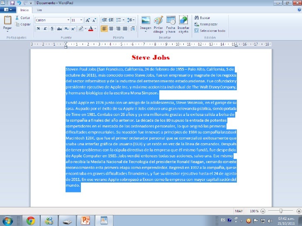This screenshot has height=226, width=302.
Task: Toggle strikethrough abc formatting
Action: point(59,29)
